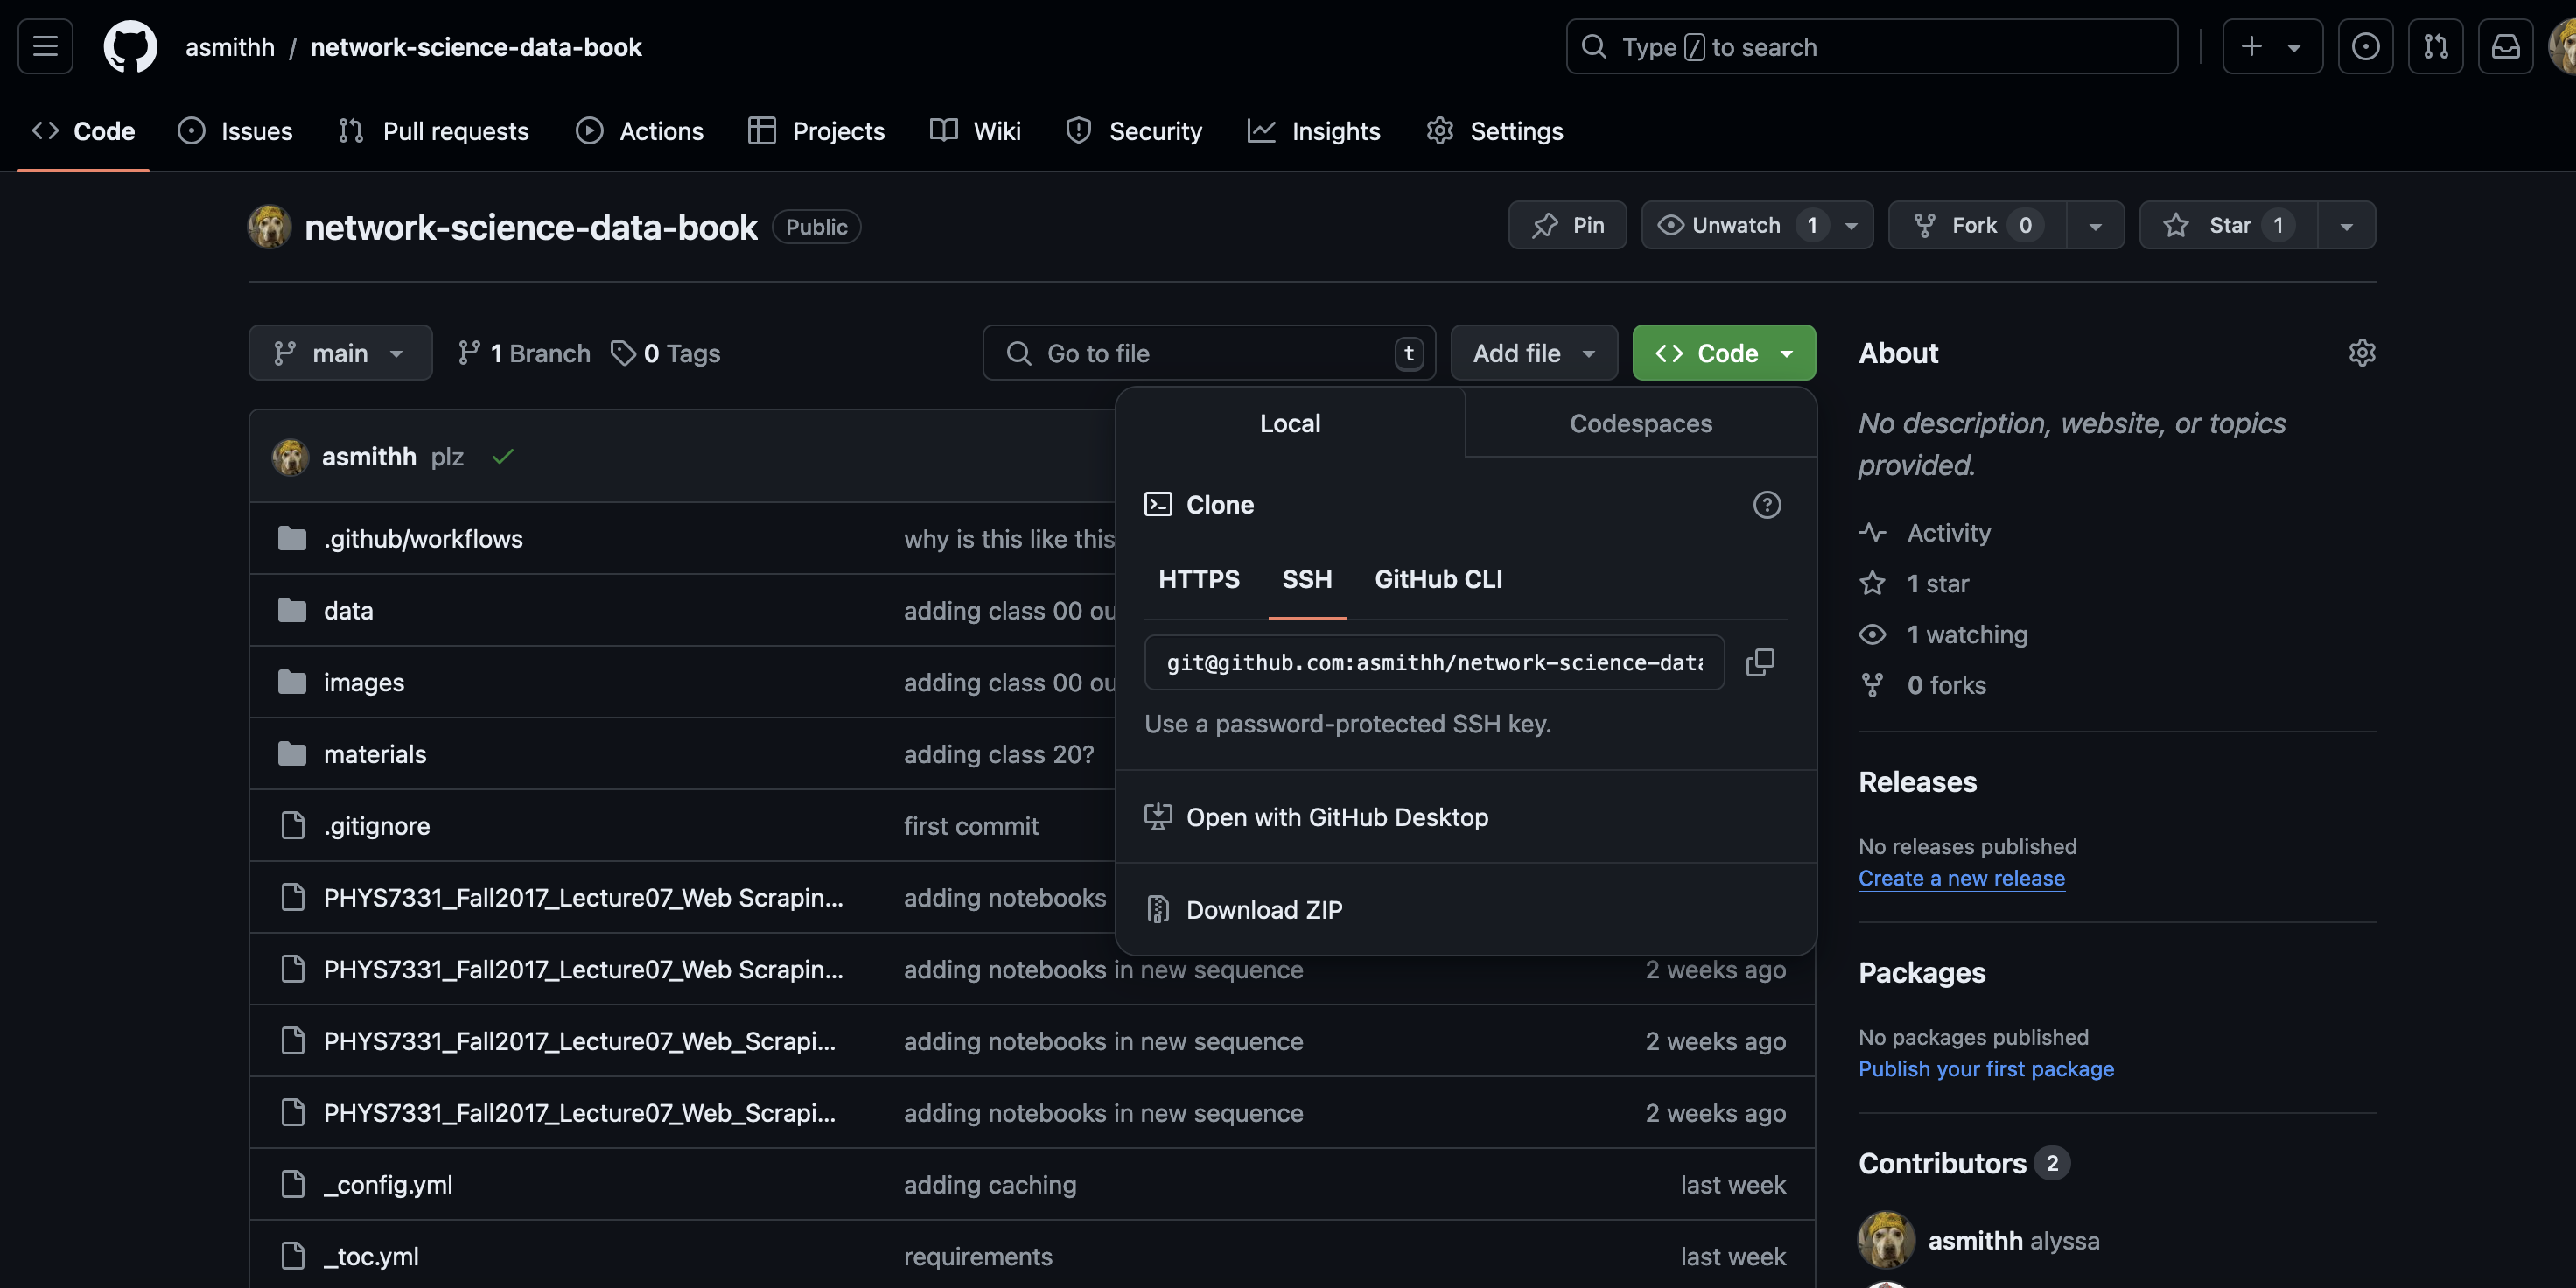
Task: Open the _config.yml file
Action: coord(388,1185)
